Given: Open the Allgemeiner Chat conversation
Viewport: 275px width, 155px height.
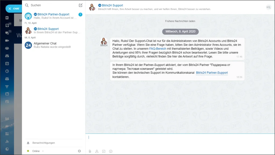Looking at the screenshot, I should (53, 45).
